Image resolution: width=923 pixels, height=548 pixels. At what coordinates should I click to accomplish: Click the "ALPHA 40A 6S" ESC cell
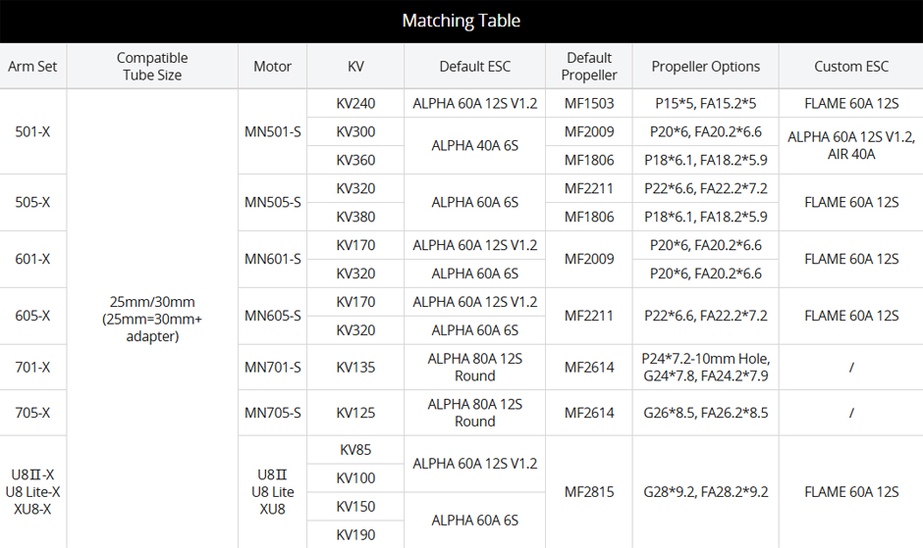tap(474, 146)
